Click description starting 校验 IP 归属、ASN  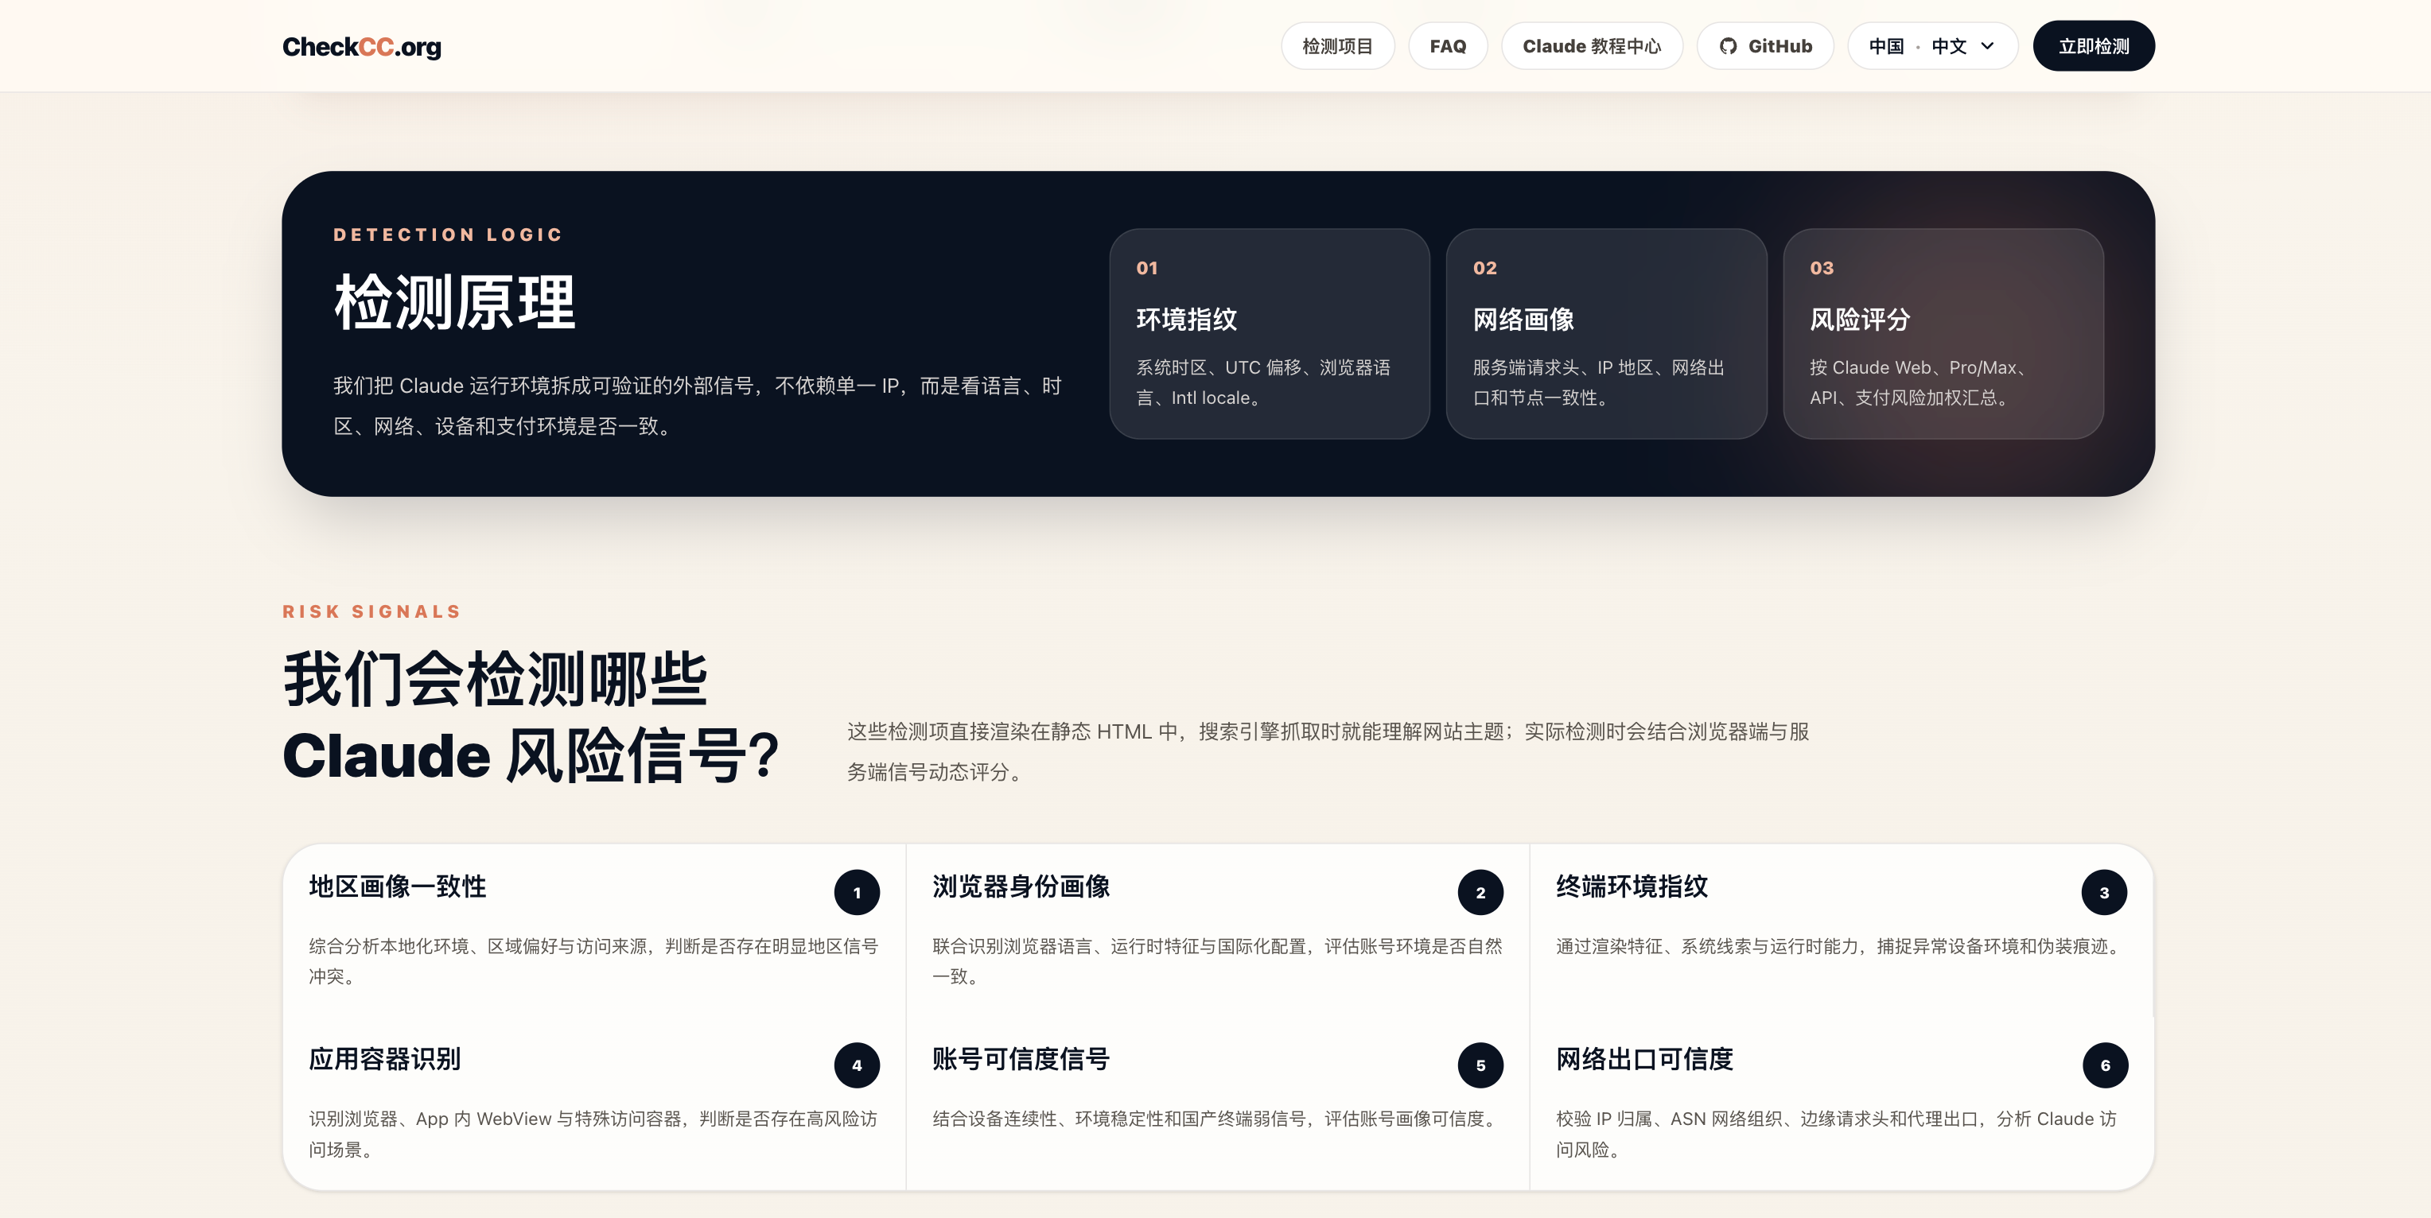pos(1837,1133)
